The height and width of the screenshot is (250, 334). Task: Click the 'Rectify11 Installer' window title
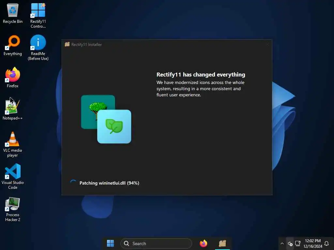86,44
